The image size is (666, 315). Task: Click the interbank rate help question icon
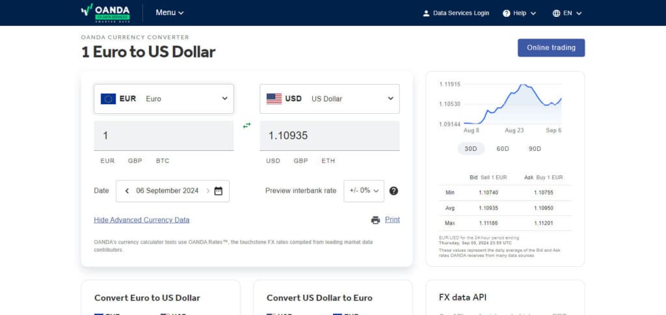[x=393, y=191]
